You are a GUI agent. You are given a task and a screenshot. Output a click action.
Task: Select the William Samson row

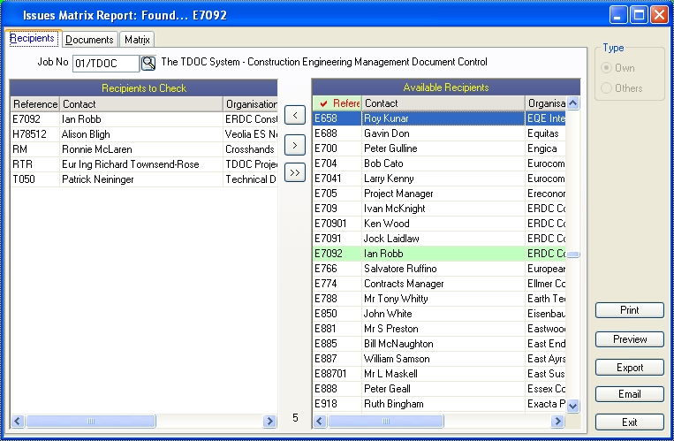[x=439, y=360]
